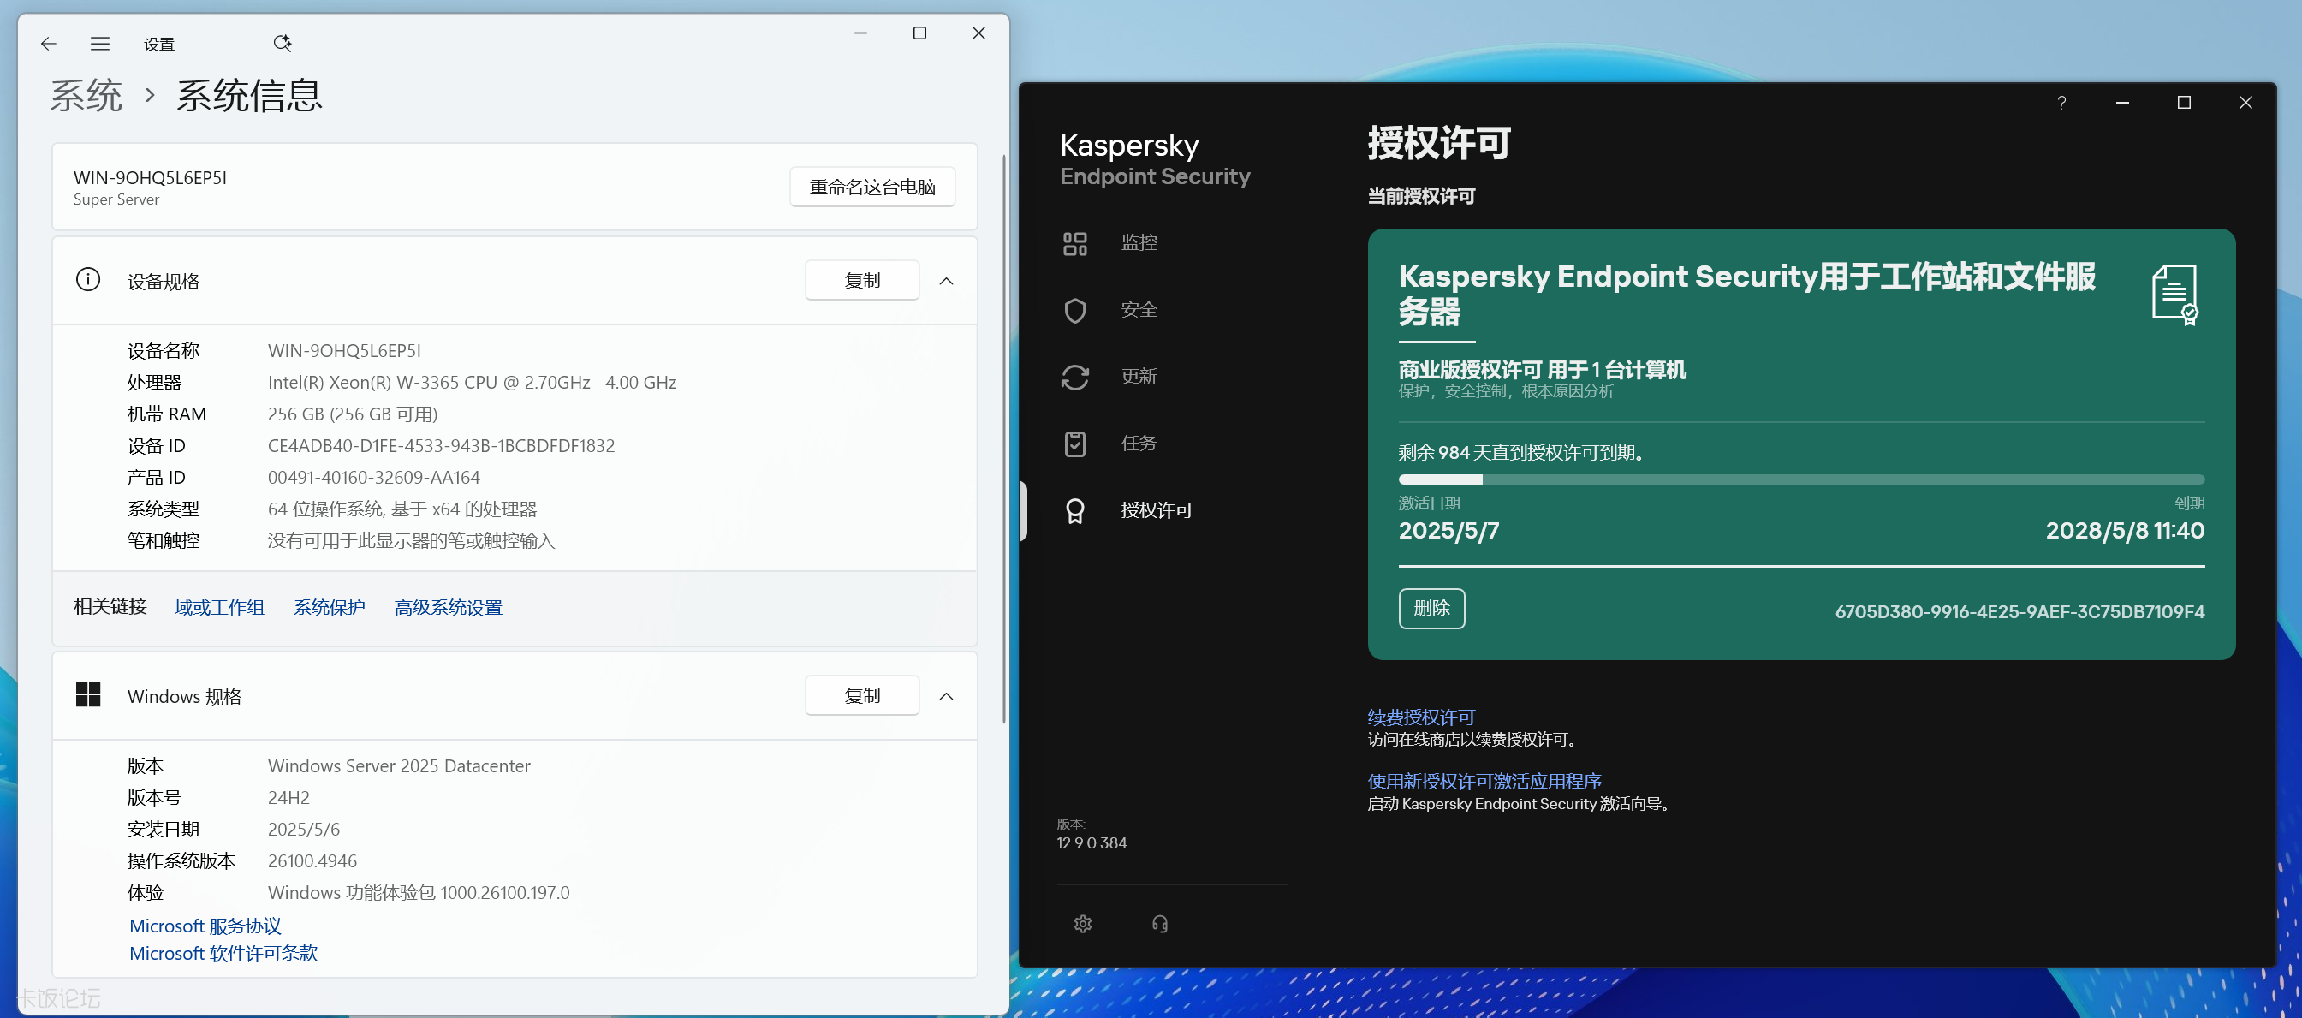Click the 设备 ID value CE4ADB40-D1FE-4533-943B-1BCBDFDF1832
The width and height of the screenshot is (2302, 1018).
(442, 446)
